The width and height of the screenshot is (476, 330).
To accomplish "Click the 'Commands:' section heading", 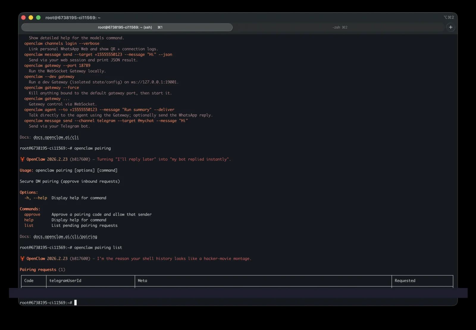I will [x=30, y=209].
